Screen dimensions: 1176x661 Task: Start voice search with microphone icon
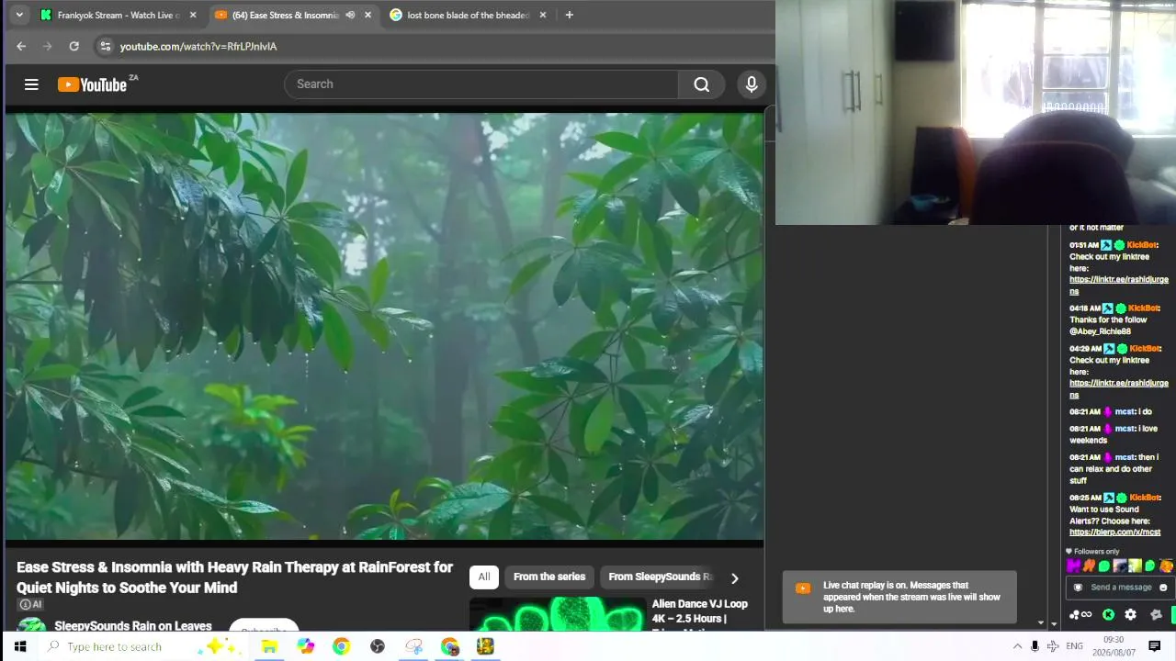click(752, 84)
